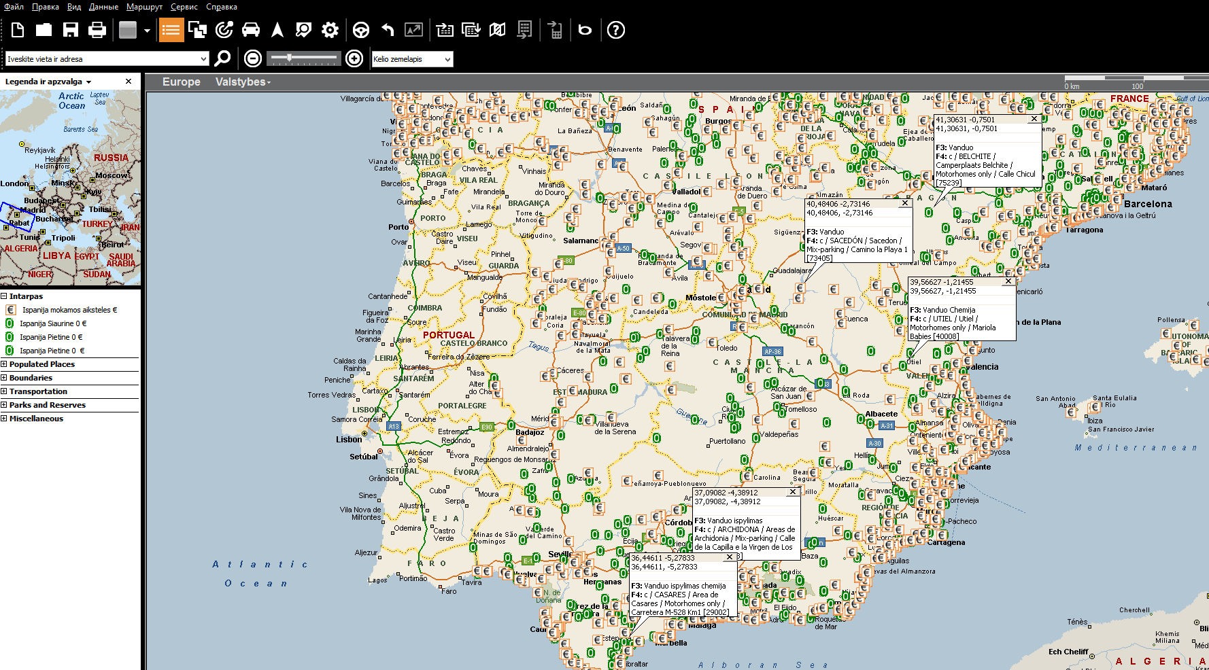This screenshot has height=670, width=1209.
Task: Open the Маршрут menu
Action: coord(144,7)
